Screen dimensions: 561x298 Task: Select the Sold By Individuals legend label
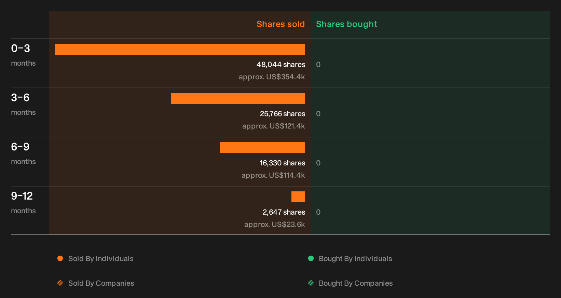(x=101, y=259)
